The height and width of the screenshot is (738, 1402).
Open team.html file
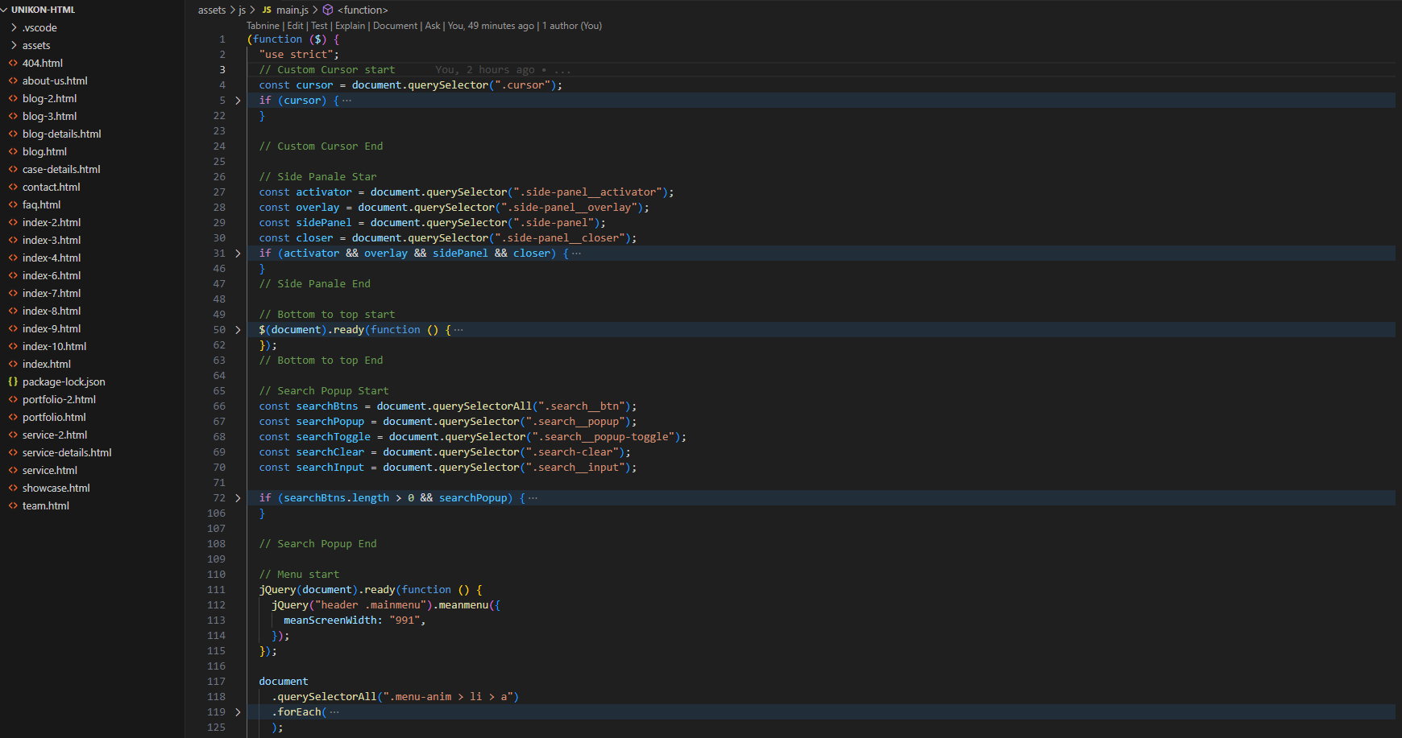click(x=46, y=505)
